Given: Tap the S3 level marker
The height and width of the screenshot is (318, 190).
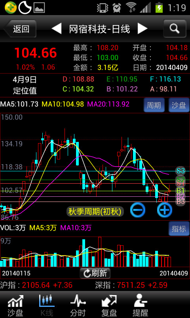Looking at the screenshot, I should (180, 171).
